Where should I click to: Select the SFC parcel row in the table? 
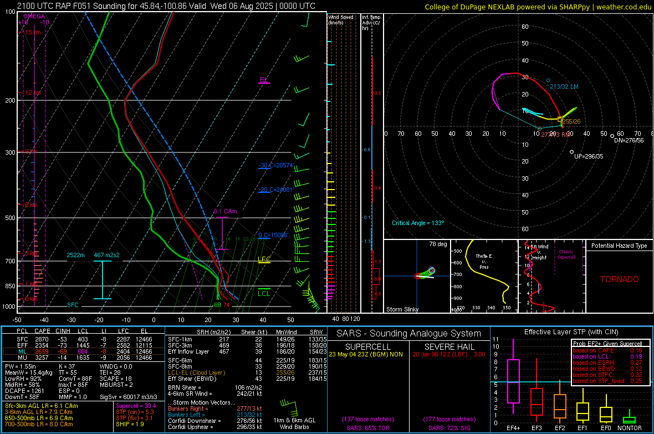[84, 340]
